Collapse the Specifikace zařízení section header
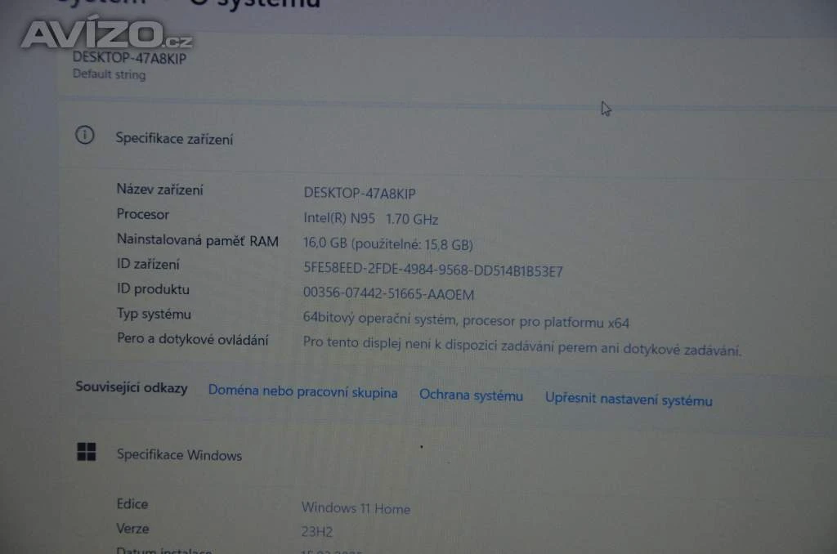This screenshot has width=837, height=554. pos(175,139)
